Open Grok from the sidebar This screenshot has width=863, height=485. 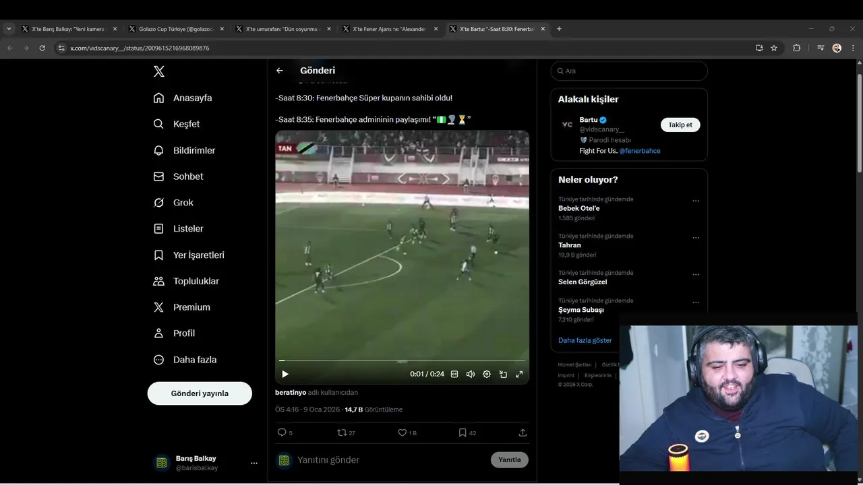[x=173, y=203]
